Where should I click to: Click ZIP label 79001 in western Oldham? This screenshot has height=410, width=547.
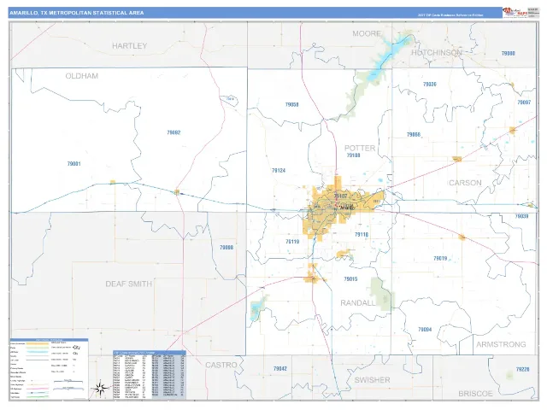click(x=74, y=163)
